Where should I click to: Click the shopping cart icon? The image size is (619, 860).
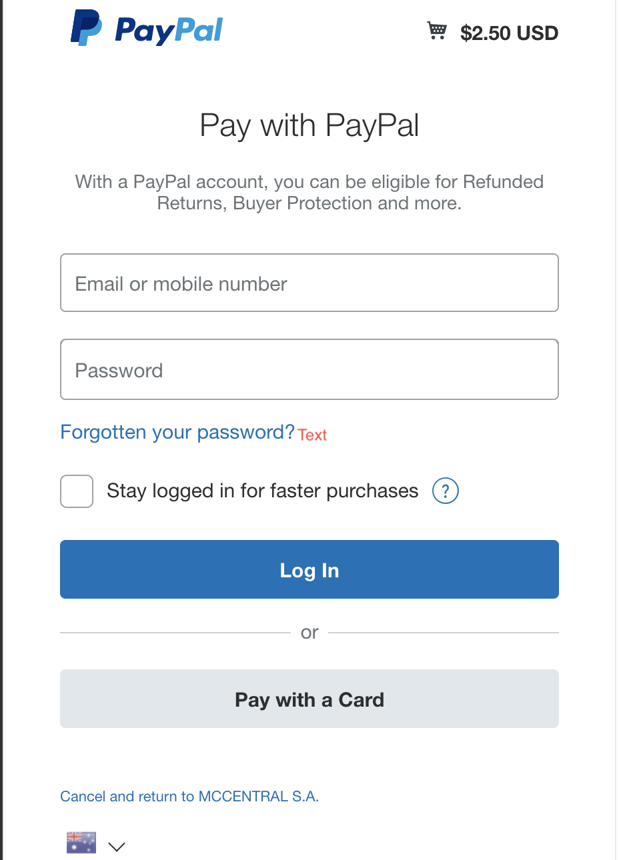(x=437, y=31)
